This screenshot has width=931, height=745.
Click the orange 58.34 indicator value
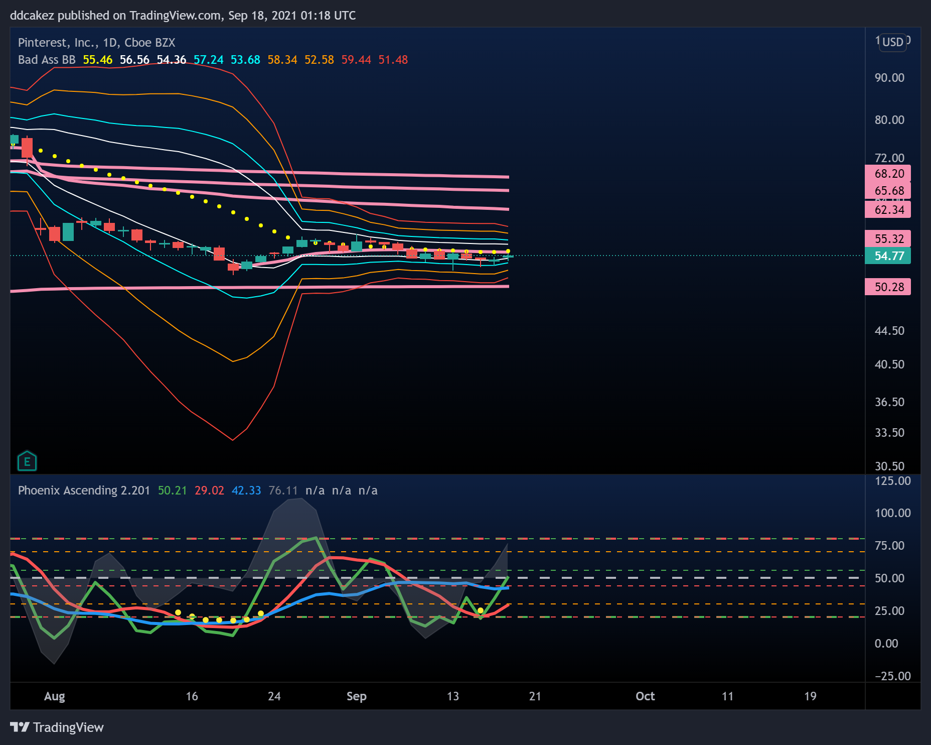[x=282, y=60]
